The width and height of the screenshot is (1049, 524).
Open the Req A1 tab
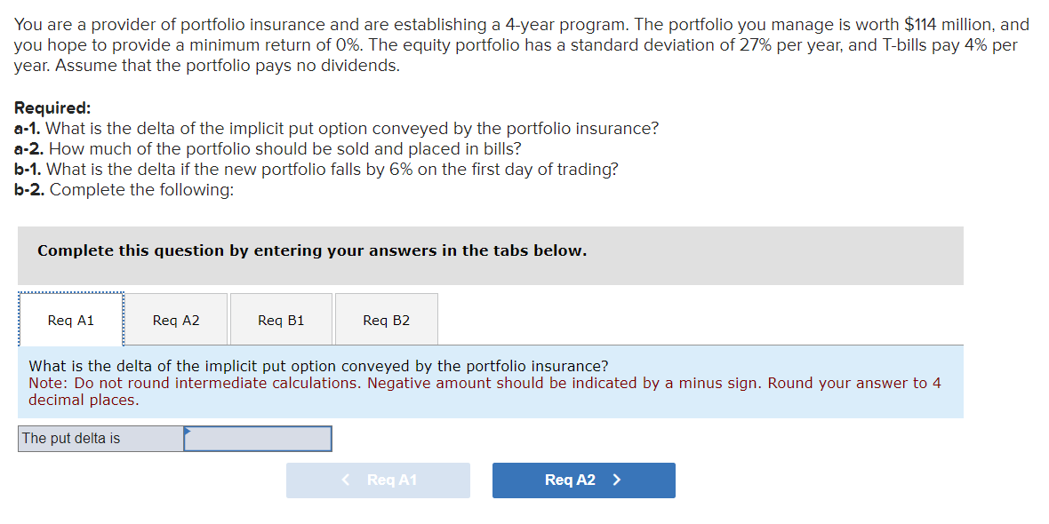pos(71,320)
